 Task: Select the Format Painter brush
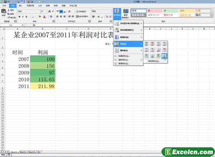tap(9, 18)
